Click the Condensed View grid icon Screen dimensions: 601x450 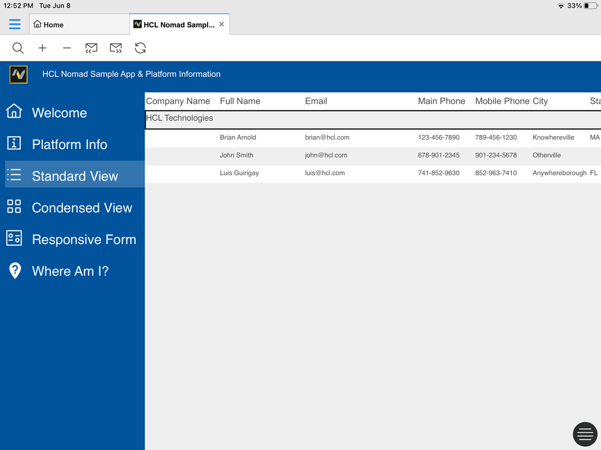click(14, 206)
